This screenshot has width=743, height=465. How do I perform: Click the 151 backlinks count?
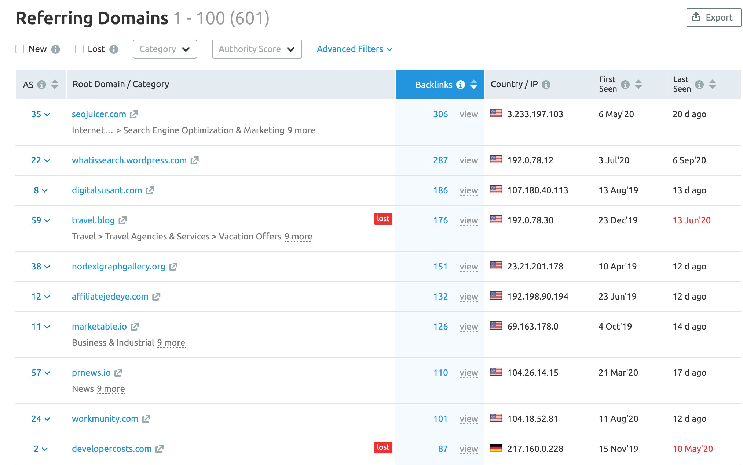coord(440,267)
